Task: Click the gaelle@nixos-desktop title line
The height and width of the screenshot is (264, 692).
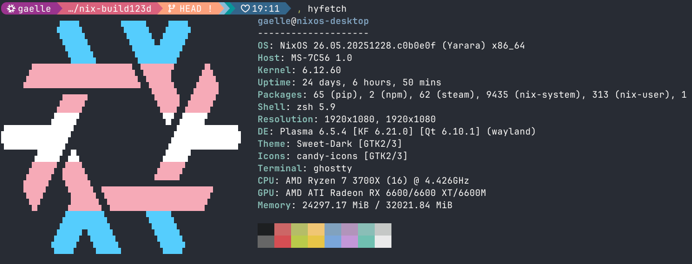Action: pos(313,21)
